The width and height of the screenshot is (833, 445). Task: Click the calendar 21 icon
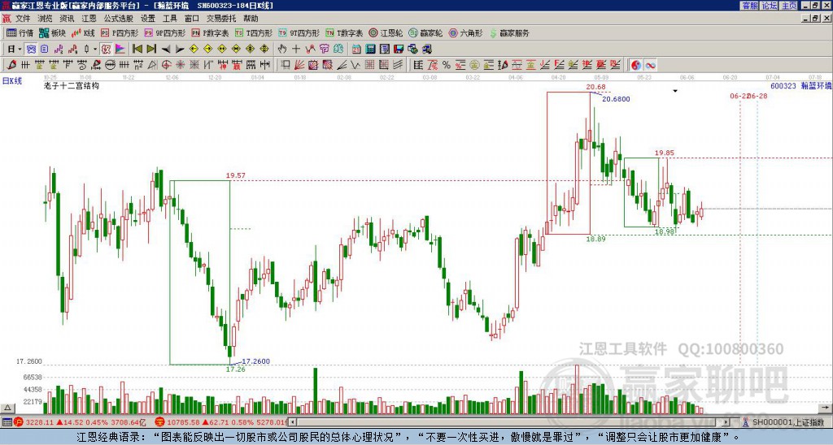[x=356, y=49]
